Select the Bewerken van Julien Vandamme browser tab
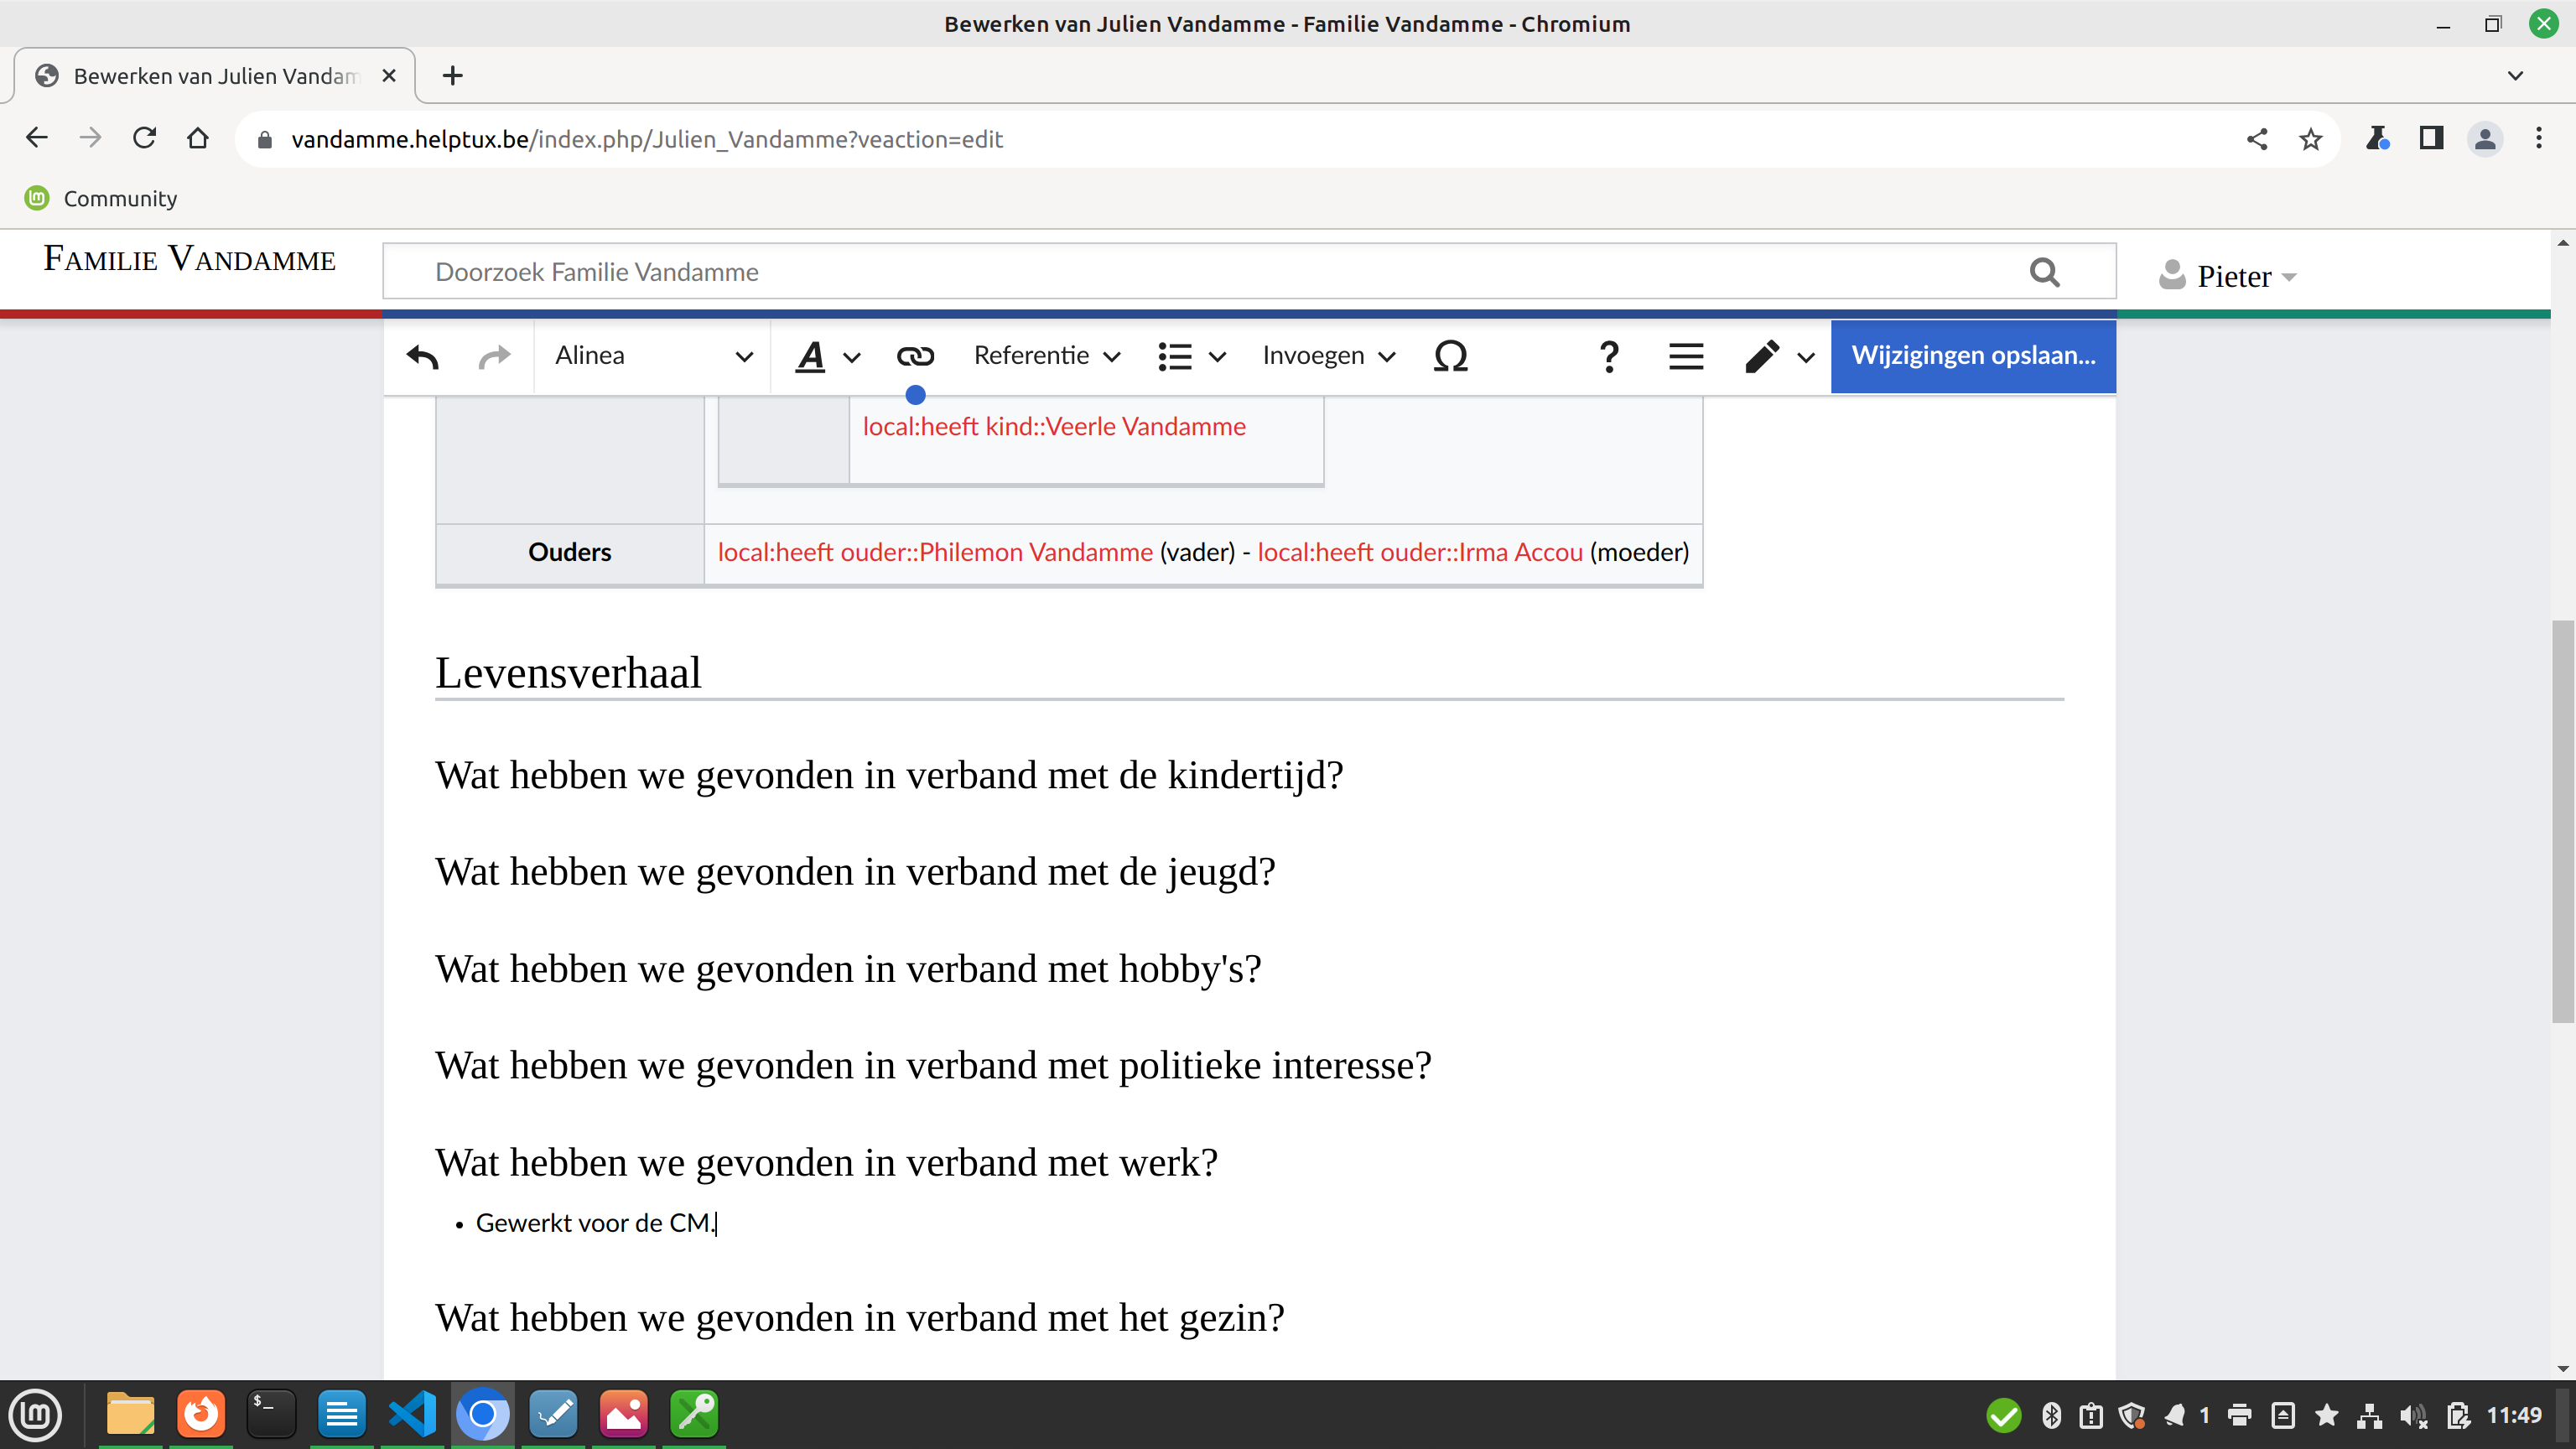 215,76
